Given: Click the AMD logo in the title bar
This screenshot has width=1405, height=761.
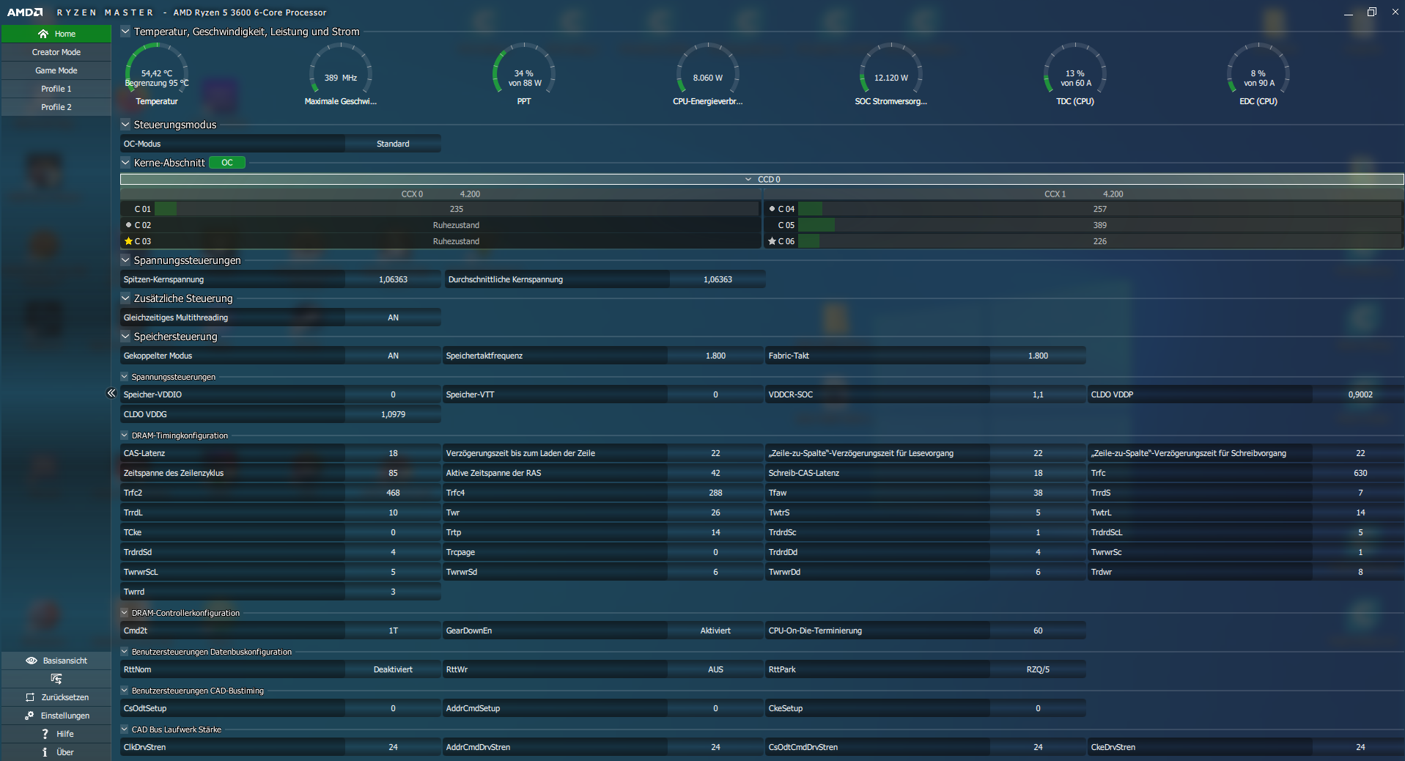Looking at the screenshot, I should [x=25, y=12].
